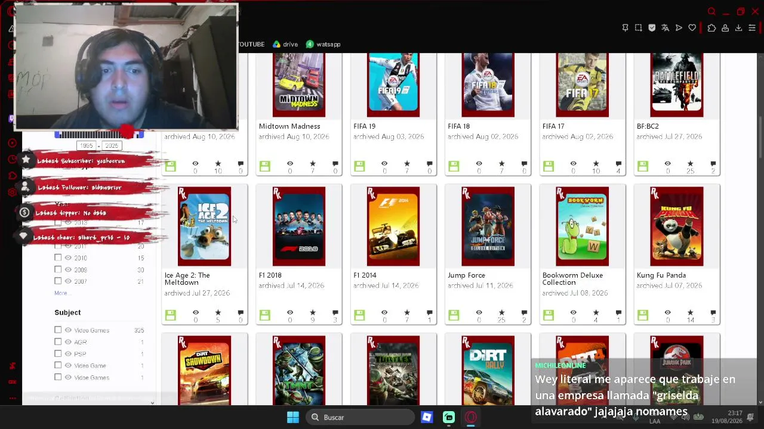This screenshot has height=429, width=764.
Task: Open the settings gear in the Opera sidebar
Action: click(12, 192)
